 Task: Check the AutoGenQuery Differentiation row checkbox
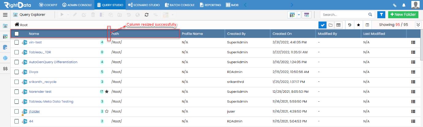click(17, 62)
